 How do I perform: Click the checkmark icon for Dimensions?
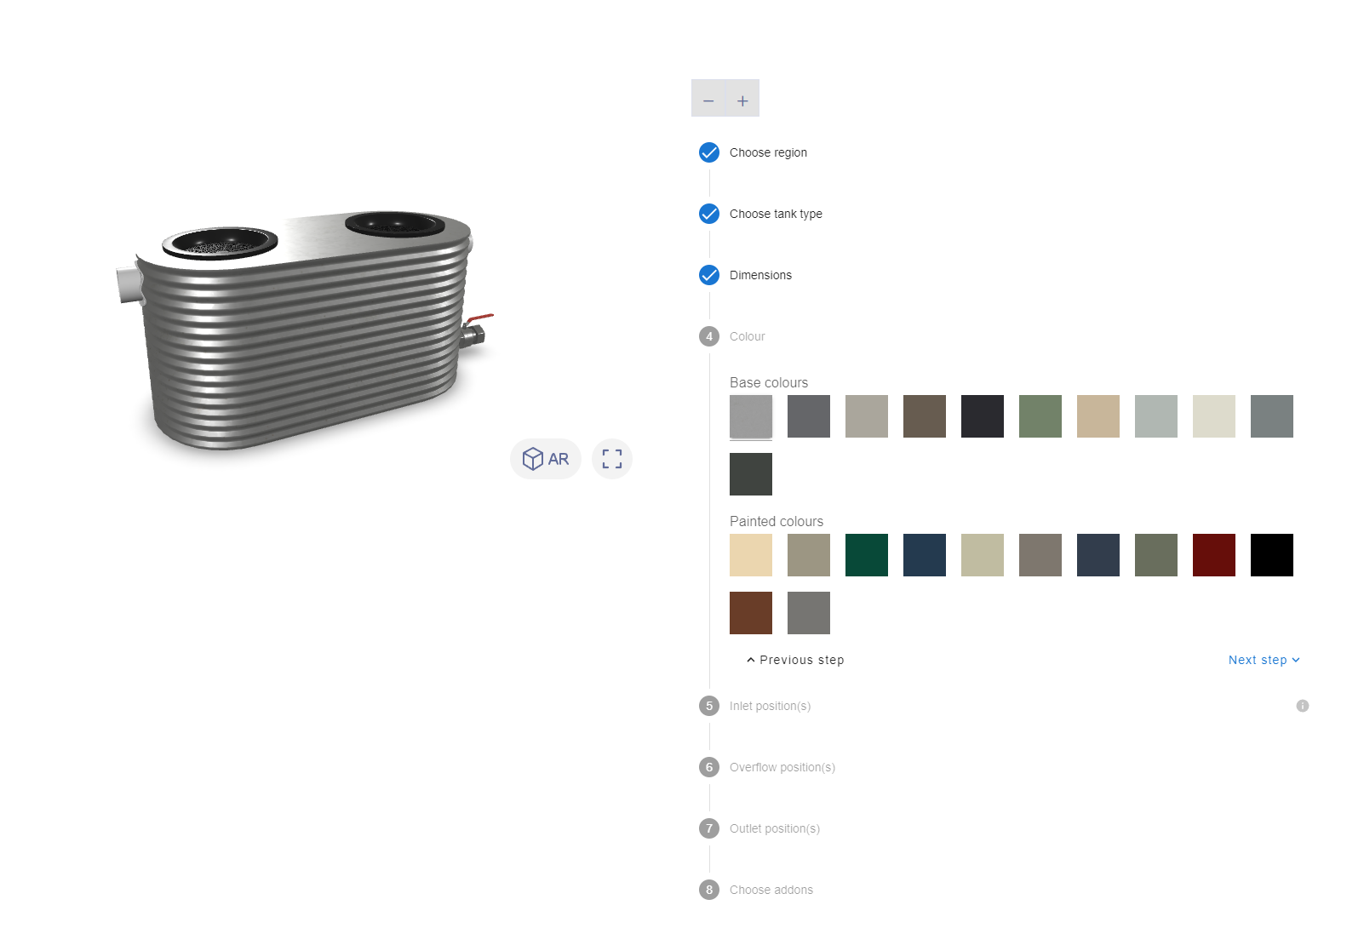(x=709, y=275)
